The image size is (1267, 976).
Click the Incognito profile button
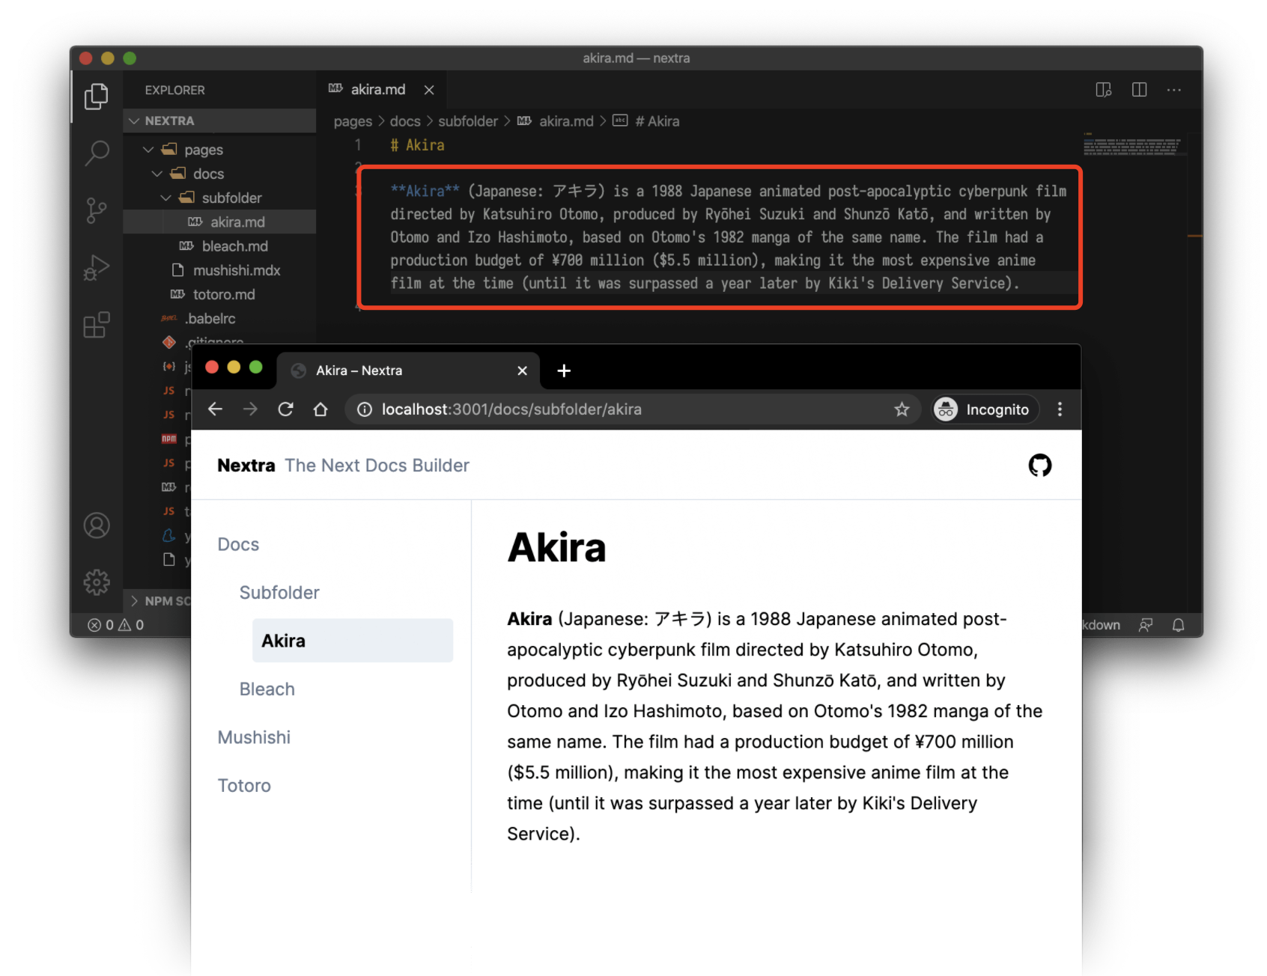985,409
